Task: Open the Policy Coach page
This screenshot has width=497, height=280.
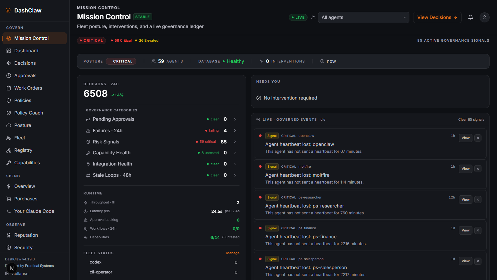Action: pyautogui.click(x=34, y=113)
